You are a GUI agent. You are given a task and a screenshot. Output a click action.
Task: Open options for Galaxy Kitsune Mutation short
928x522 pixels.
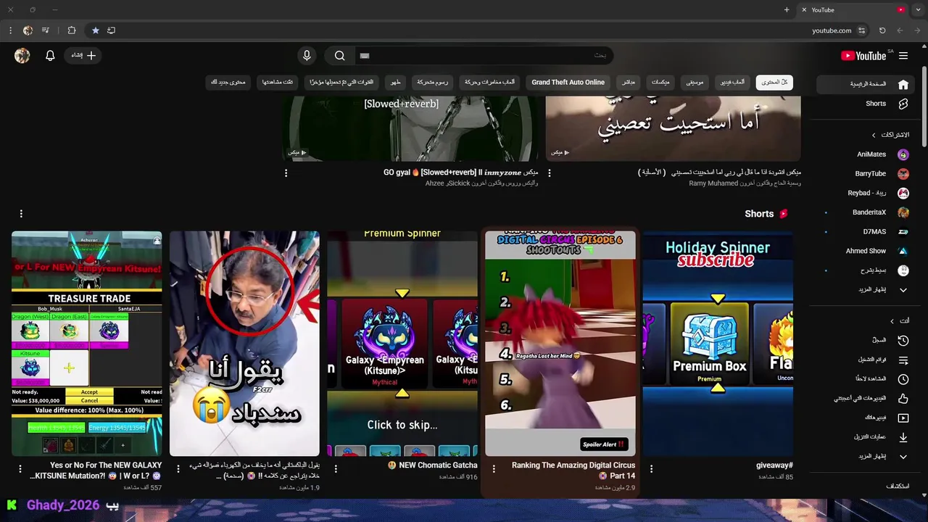[20, 469]
